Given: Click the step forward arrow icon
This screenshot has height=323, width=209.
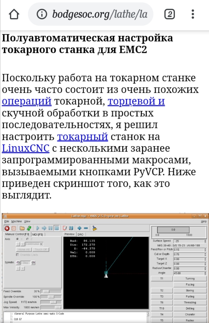Looking at the screenshot, I should pyautogui.click(x=44, y=228).
